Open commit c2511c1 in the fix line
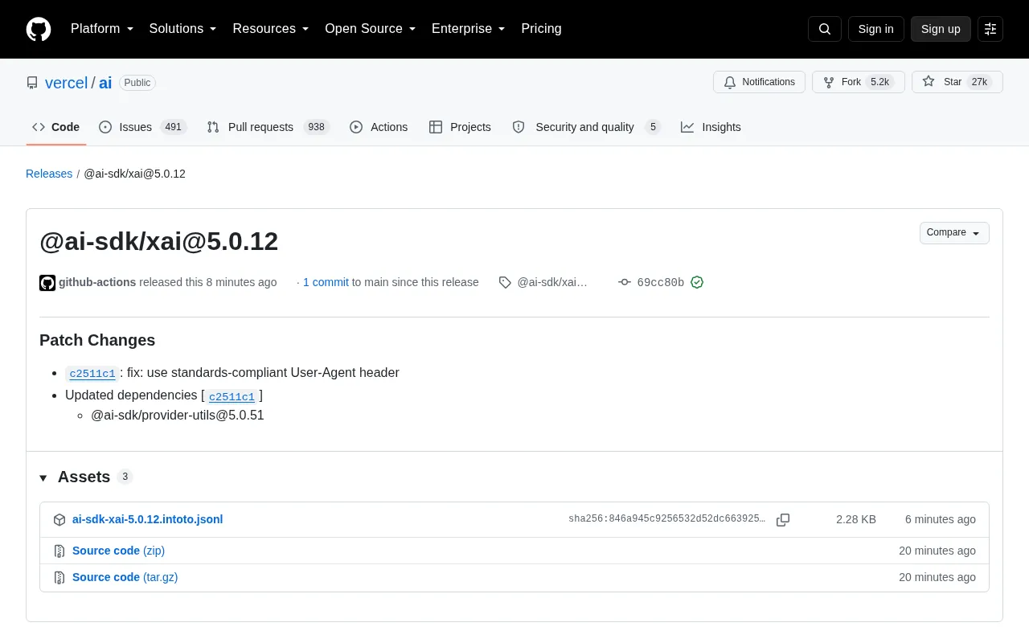 [x=92, y=373]
